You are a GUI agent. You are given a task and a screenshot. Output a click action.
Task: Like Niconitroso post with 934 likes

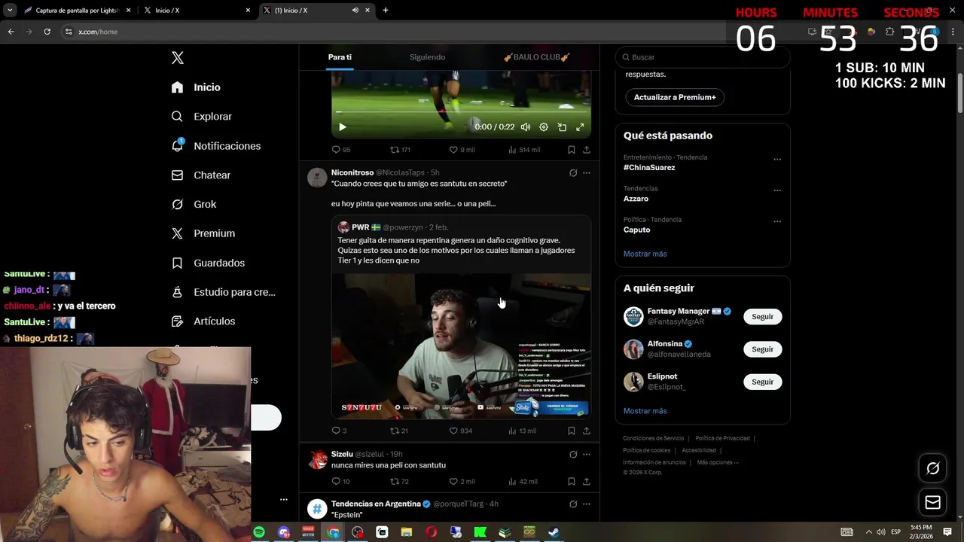coord(460,431)
